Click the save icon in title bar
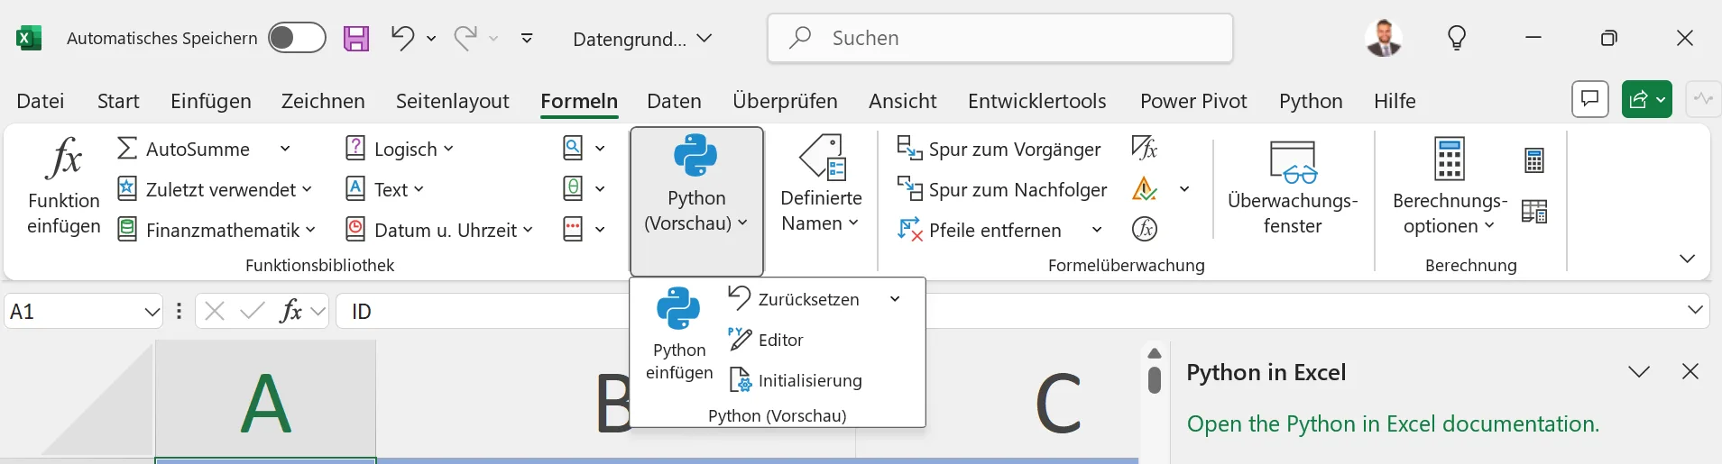1722x464 pixels. point(356,38)
